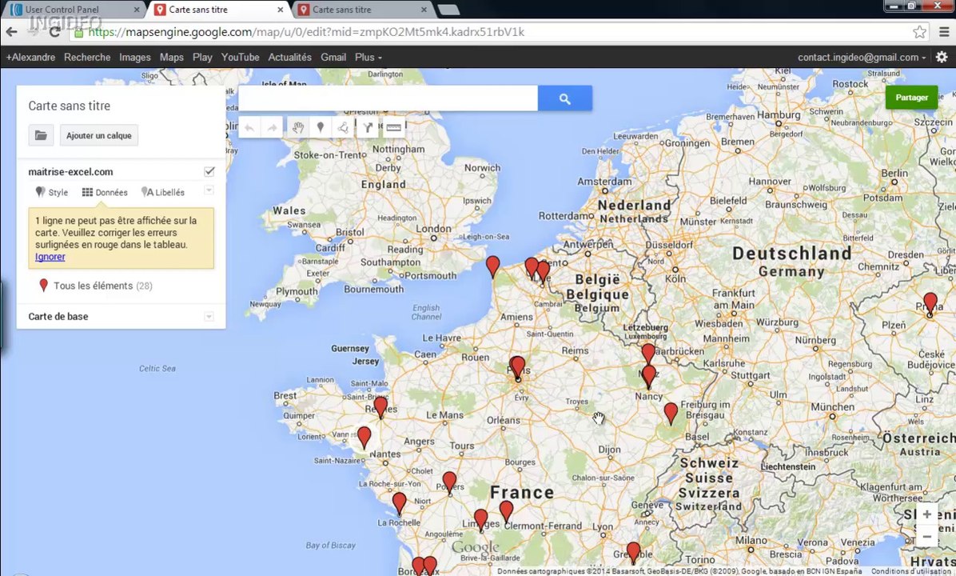This screenshot has width=956, height=576.
Task: Click the red marker on Poitiers
Action: (449, 482)
